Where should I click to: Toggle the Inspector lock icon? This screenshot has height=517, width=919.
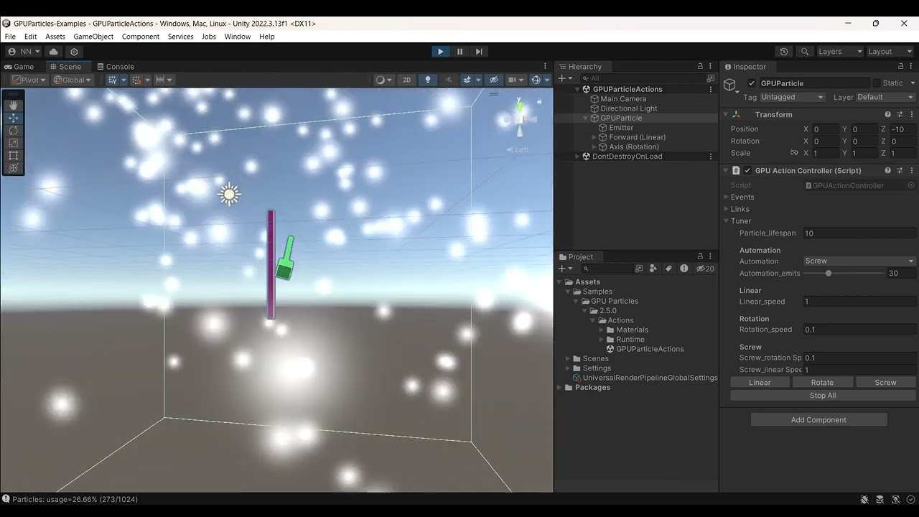(900, 66)
